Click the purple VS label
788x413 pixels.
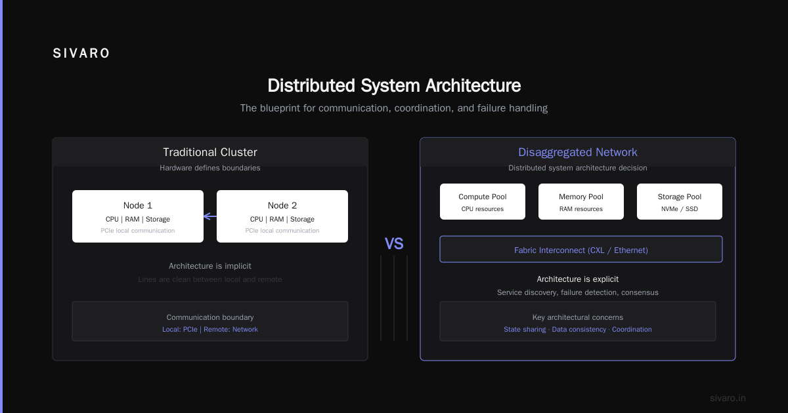tap(394, 244)
